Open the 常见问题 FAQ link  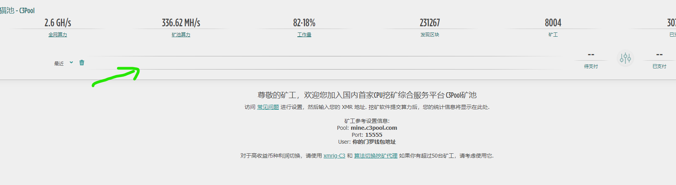(268, 107)
